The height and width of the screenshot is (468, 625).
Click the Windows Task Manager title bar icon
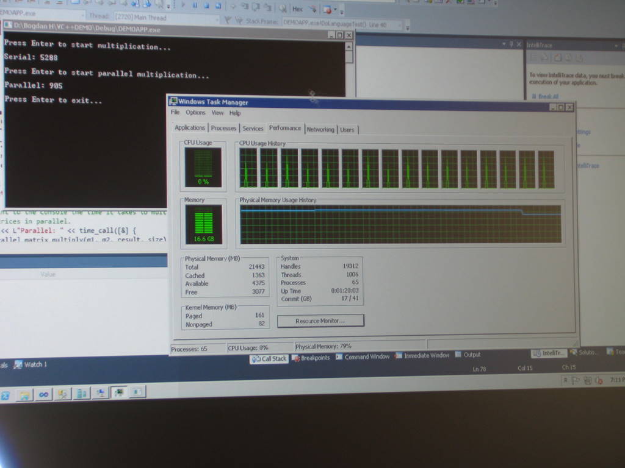173,101
